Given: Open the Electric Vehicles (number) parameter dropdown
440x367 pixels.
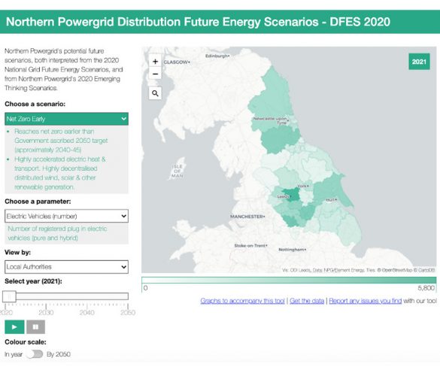Looking at the screenshot, I should click(66, 216).
